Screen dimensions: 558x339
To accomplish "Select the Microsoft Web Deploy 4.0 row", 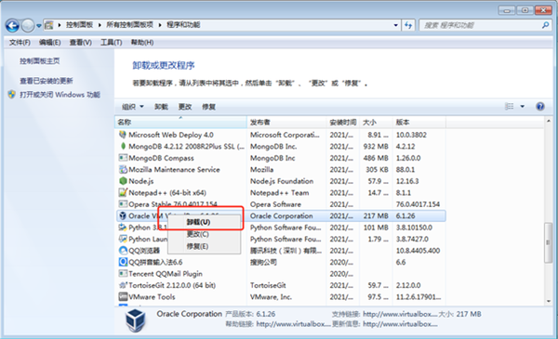I will [281, 135].
